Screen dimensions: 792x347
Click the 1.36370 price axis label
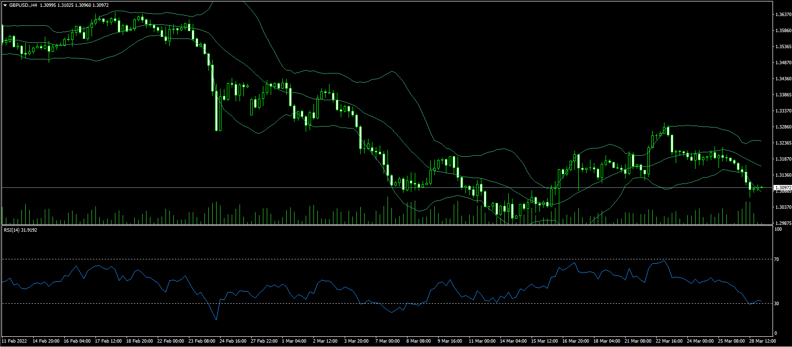[x=783, y=15]
